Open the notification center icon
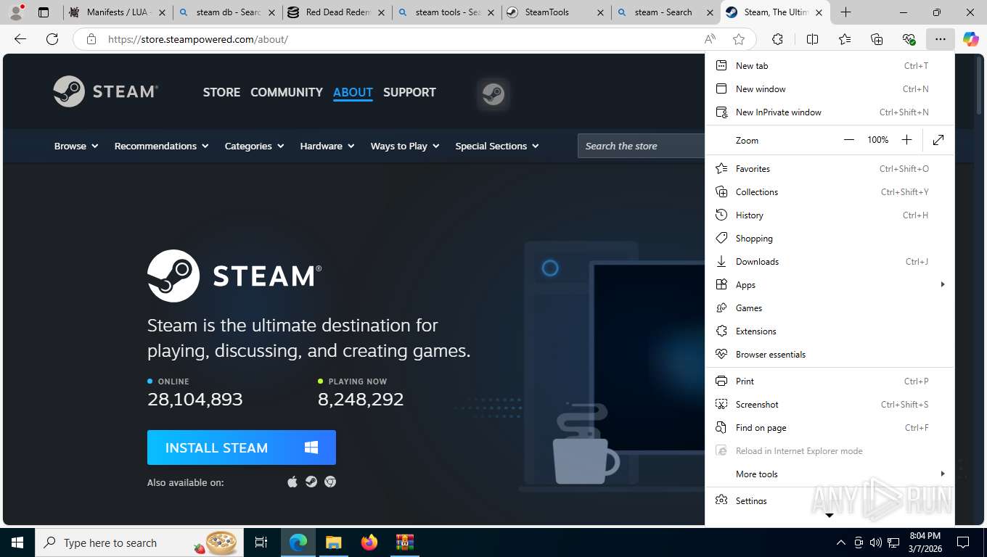Image resolution: width=987 pixels, height=557 pixels. click(963, 542)
